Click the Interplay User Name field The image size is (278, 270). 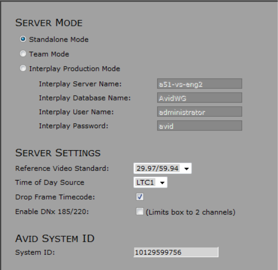[x=200, y=112]
